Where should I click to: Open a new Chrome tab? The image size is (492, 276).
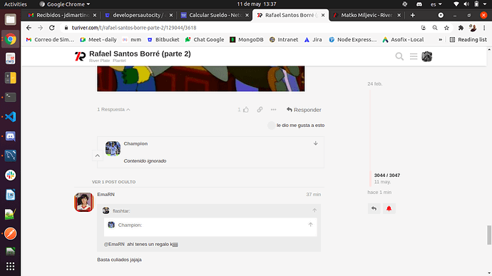[413, 15]
